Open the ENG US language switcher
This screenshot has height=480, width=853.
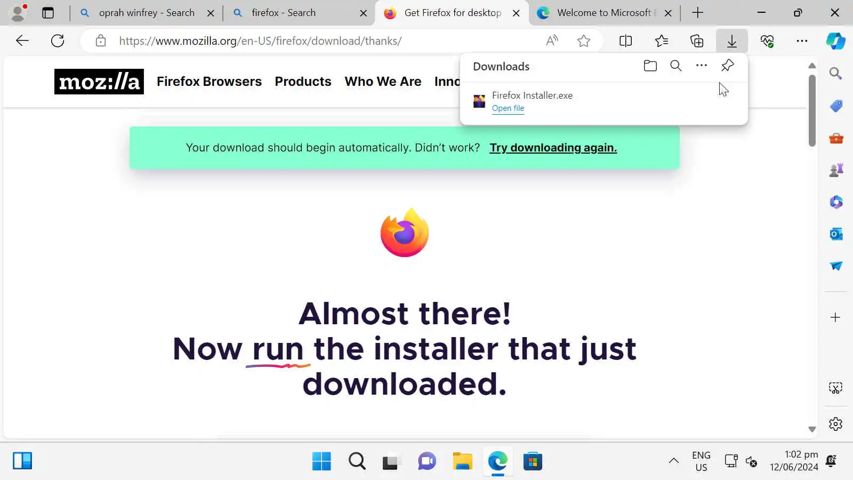701,461
